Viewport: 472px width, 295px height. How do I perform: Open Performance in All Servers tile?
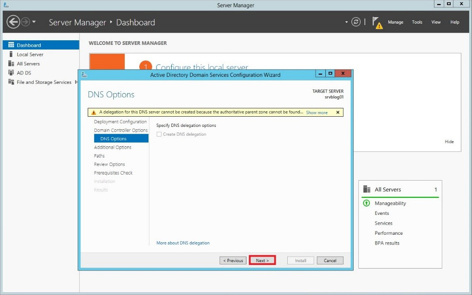click(388, 233)
